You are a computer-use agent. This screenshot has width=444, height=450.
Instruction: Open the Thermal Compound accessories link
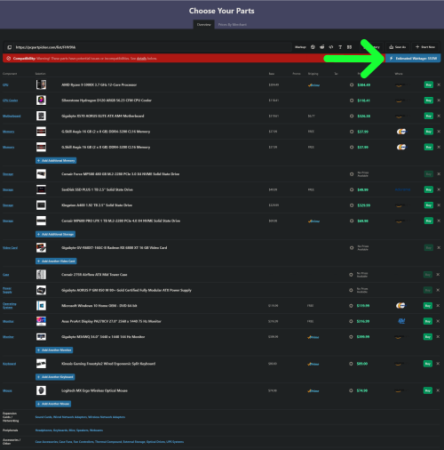click(108, 442)
